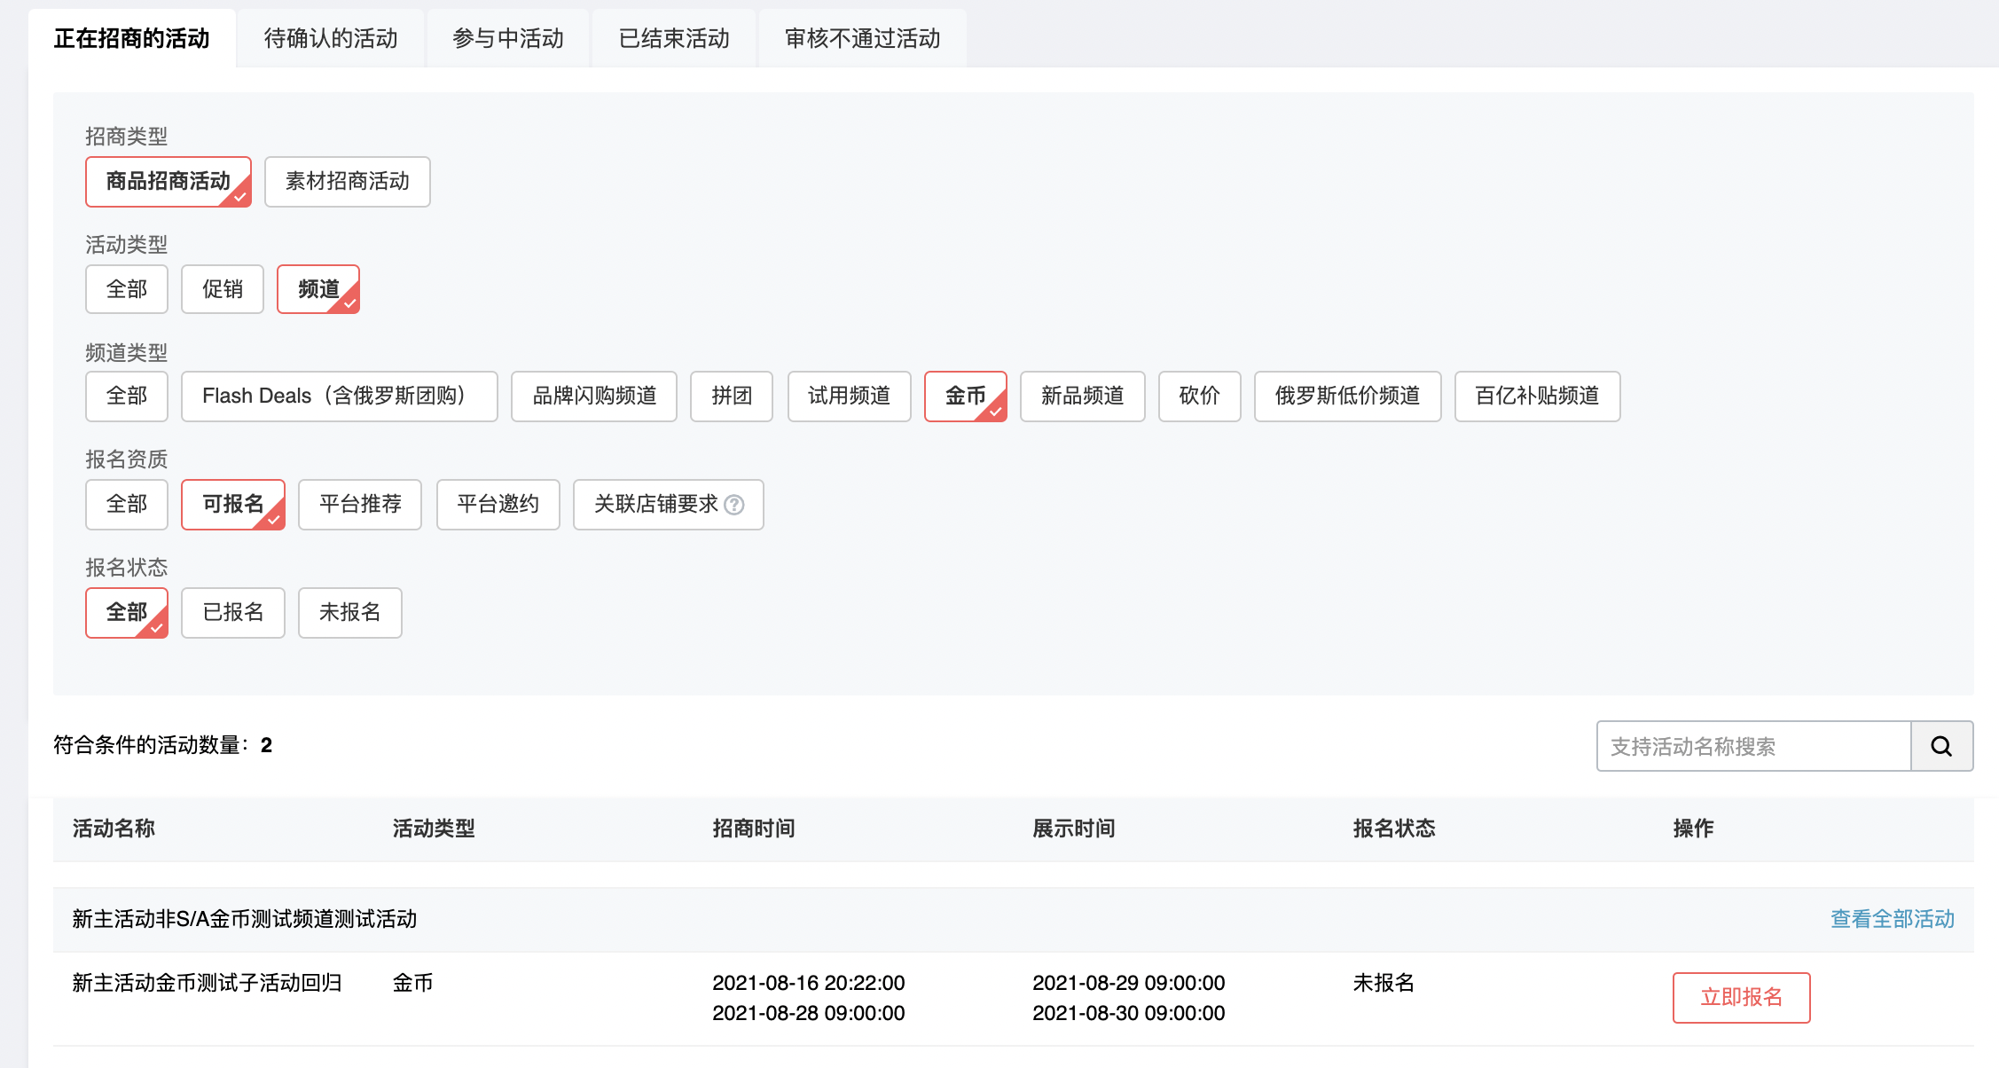
Task: Select 全部 under 频道类型
Action: pyautogui.click(x=127, y=396)
